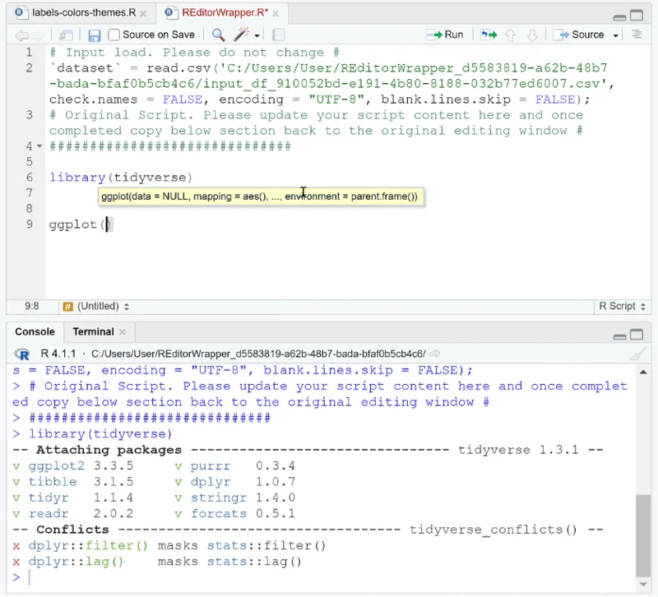Viewport: 658px width, 597px height.
Task: Click the console vertical scrollbar thumb
Action: click(642, 536)
